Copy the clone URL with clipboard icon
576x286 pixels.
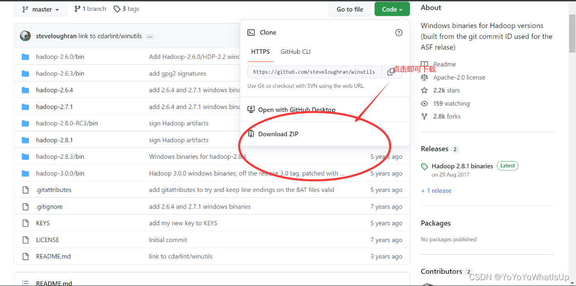point(391,72)
